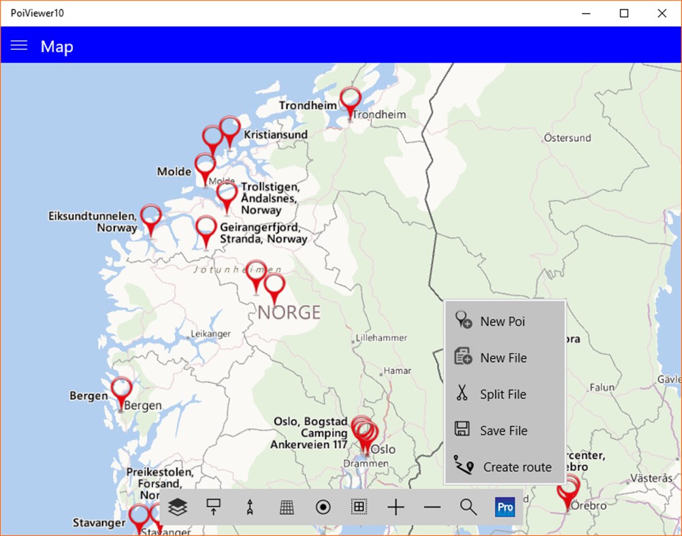Click Create route

tap(517, 467)
